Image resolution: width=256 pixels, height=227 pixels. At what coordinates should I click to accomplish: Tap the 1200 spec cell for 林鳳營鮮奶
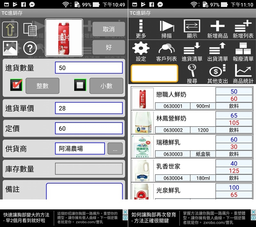(x=203, y=130)
